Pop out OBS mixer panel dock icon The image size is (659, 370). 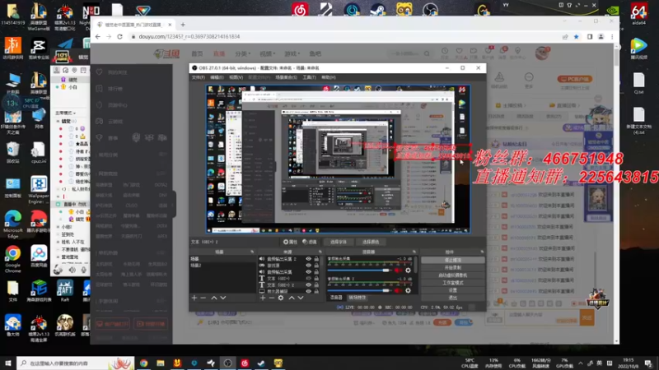tap(414, 252)
